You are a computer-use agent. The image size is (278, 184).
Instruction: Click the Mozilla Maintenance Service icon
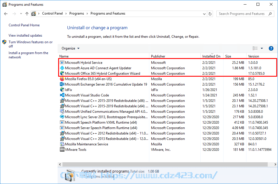(x=62, y=144)
